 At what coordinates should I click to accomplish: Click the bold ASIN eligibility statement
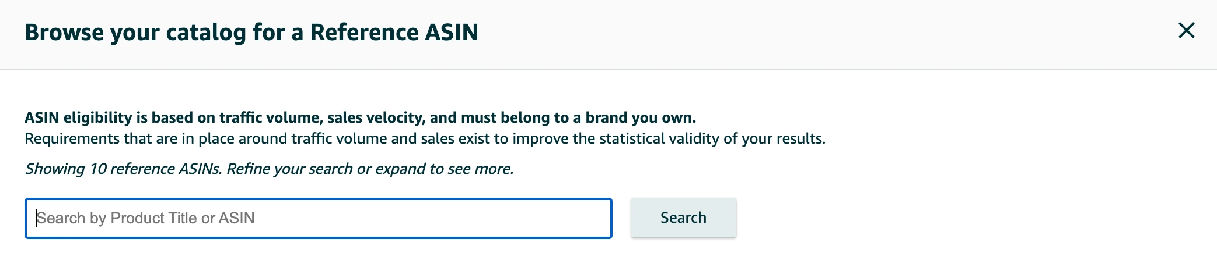tap(360, 117)
